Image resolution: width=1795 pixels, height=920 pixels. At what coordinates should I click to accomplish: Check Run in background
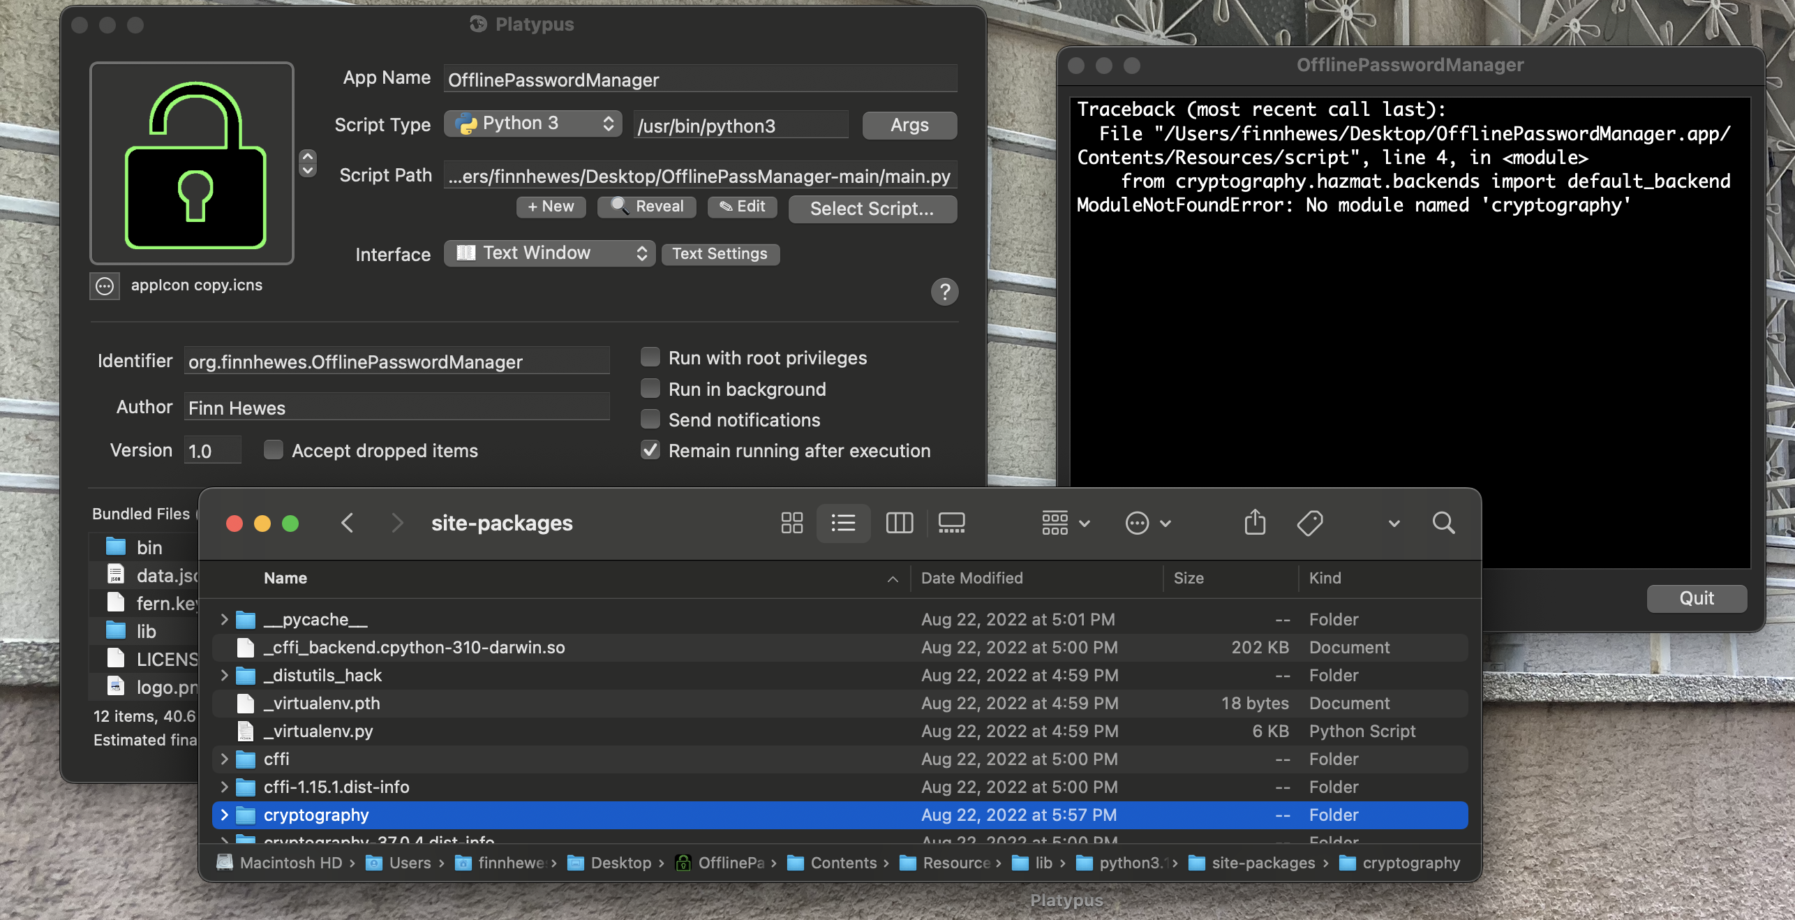(x=650, y=388)
